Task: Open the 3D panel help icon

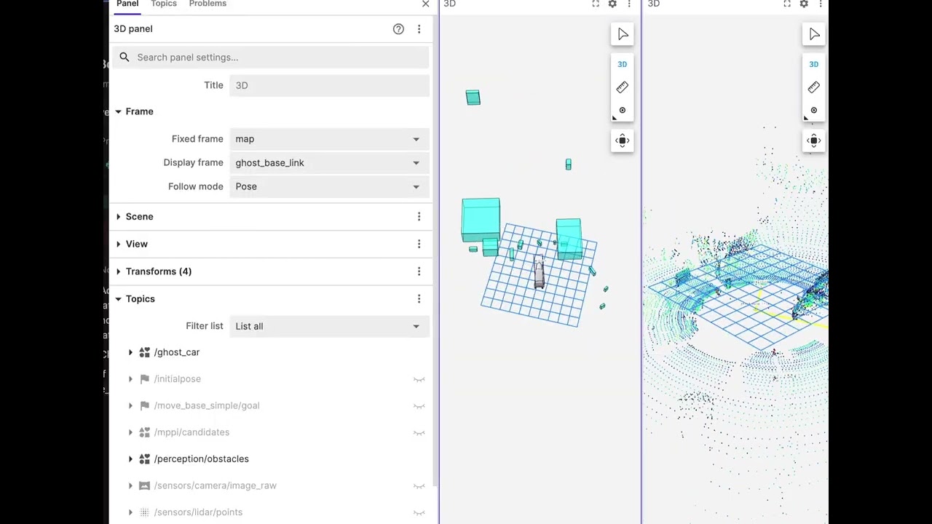Action: tap(398, 29)
